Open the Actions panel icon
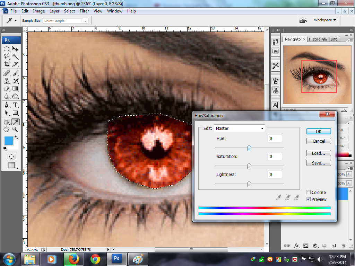355x266 pixels. click(276, 51)
